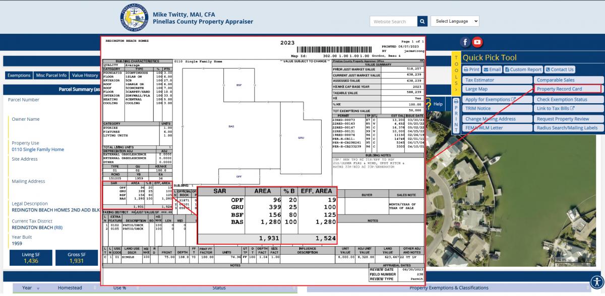Open the Large Map link
This screenshot has height=296, width=605.
tap(497, 89)
